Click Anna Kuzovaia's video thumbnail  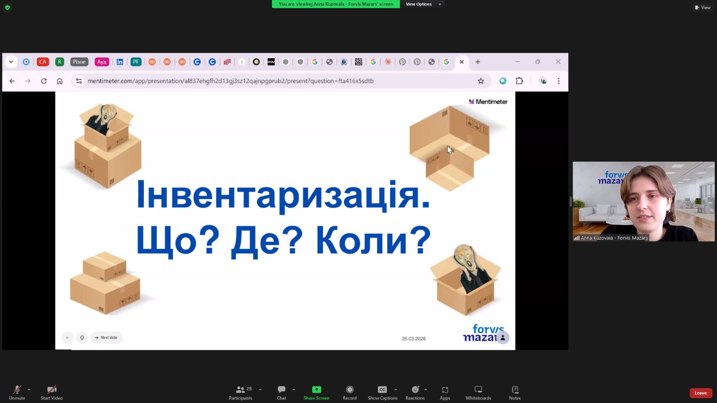pos(643,201)
